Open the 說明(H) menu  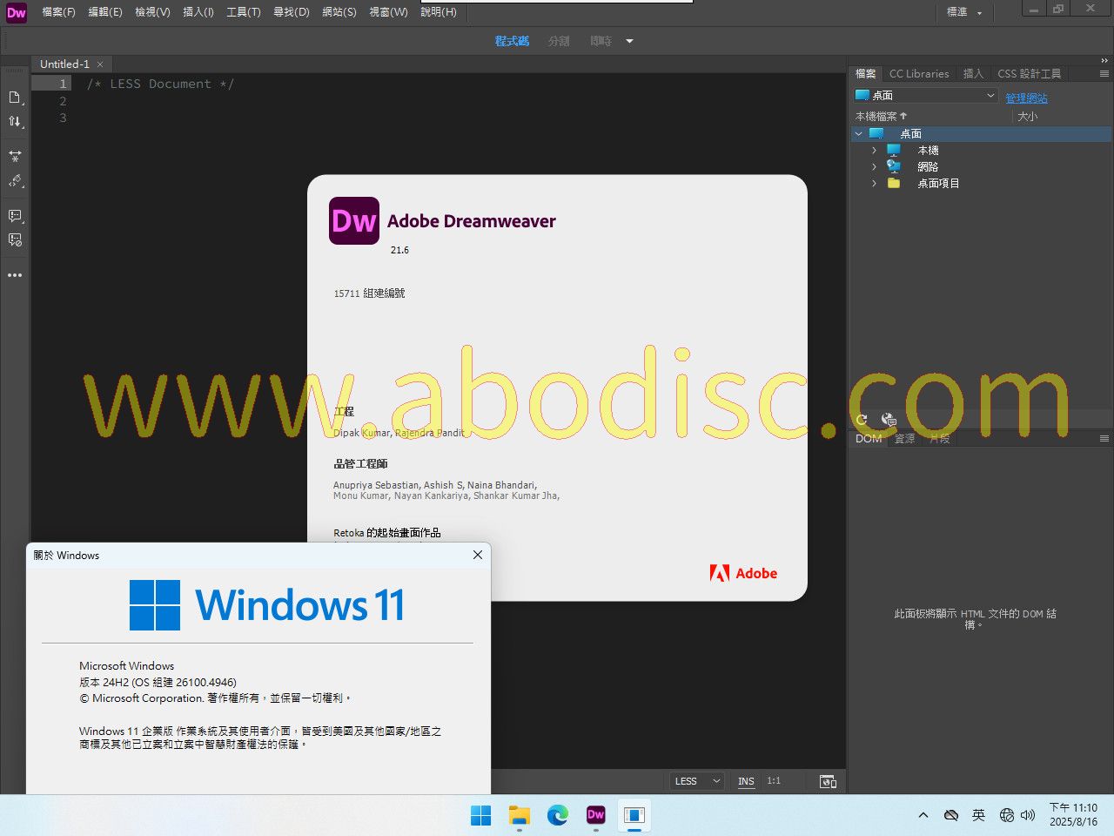[439, 12]
